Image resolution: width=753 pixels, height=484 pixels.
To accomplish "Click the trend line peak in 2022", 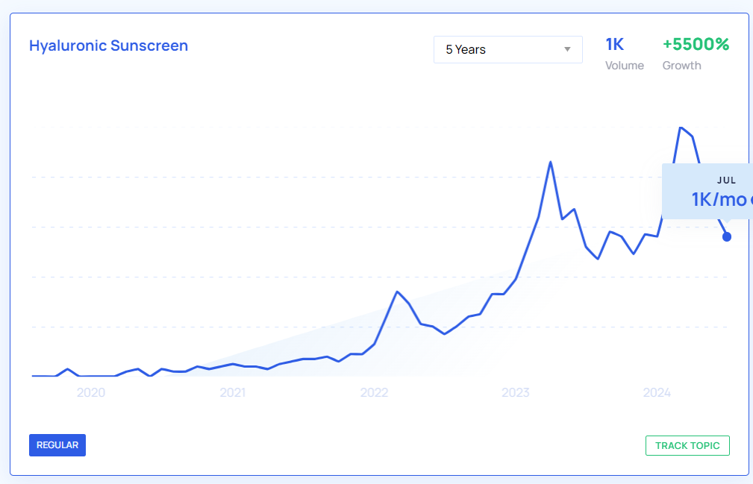I will [x=397, y=291].
